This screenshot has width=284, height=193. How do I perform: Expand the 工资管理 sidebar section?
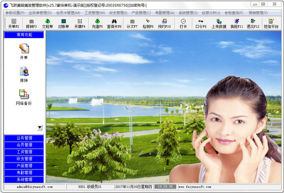click(24, 152)
